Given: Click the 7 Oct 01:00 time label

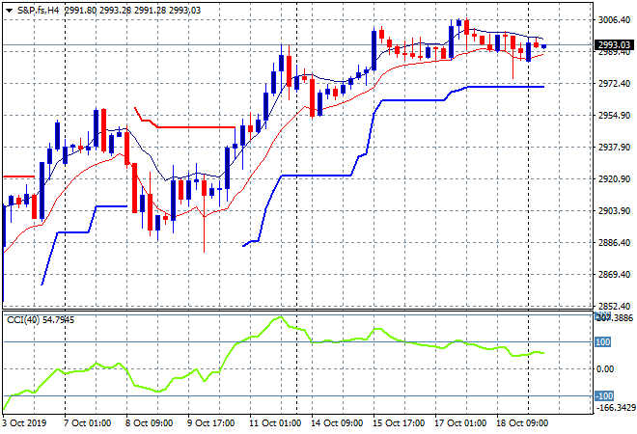Looking at the screenshot, I should point(87,423).
